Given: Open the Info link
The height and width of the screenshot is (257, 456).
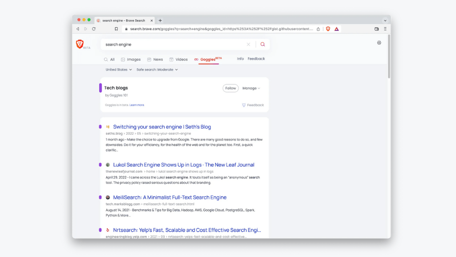Looking at the screenshot, I should click(240, 59).
